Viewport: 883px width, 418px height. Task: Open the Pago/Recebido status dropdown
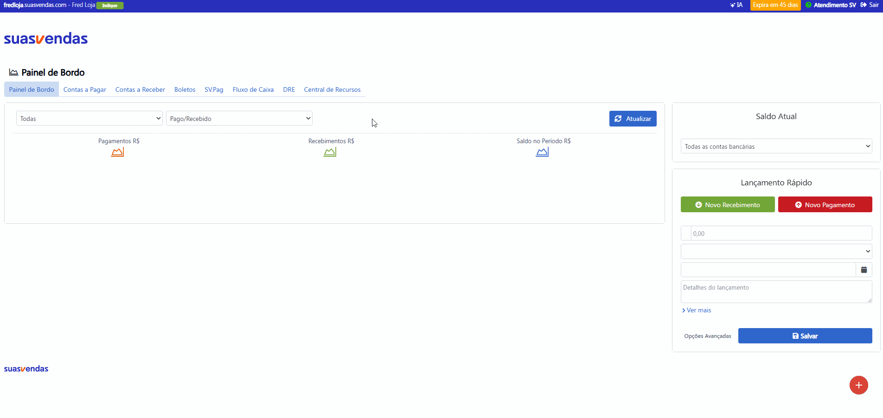pyautogui.click(x=239, y=119)
